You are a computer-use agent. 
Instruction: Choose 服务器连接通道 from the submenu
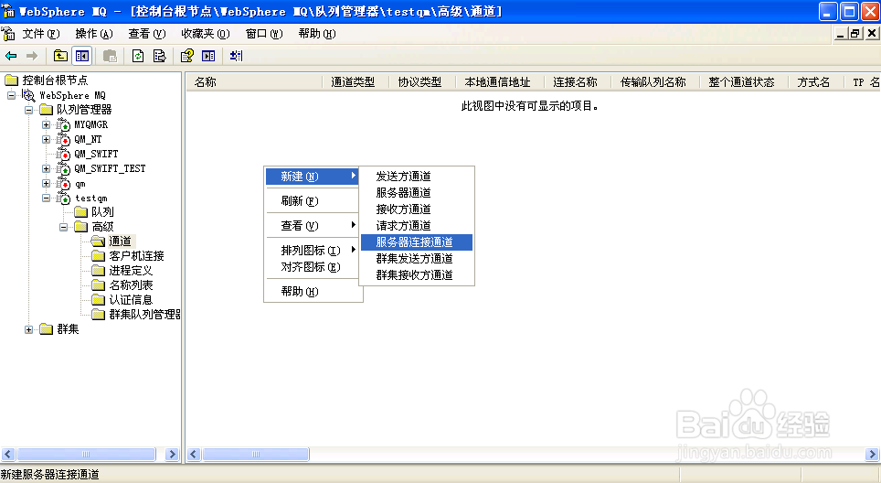click(x=417, y=241)
